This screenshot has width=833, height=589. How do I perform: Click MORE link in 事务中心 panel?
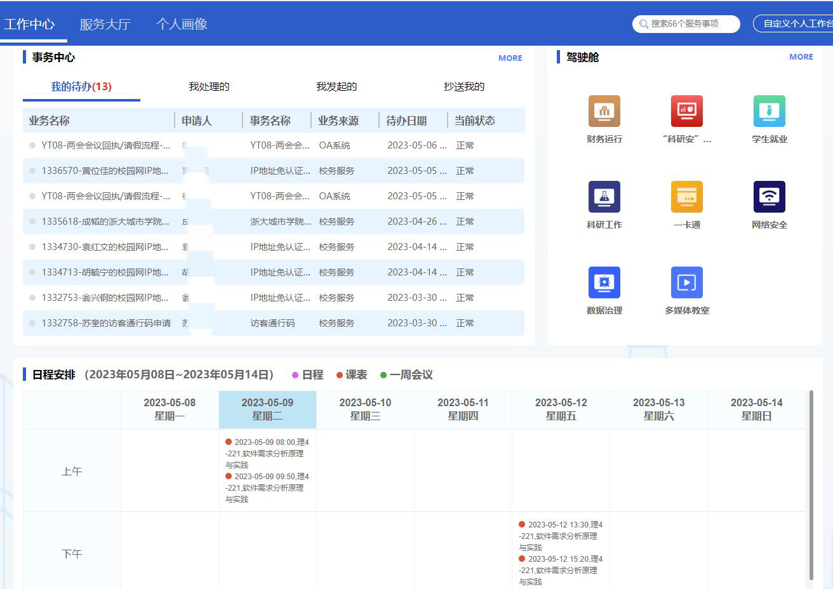[510, 58]
